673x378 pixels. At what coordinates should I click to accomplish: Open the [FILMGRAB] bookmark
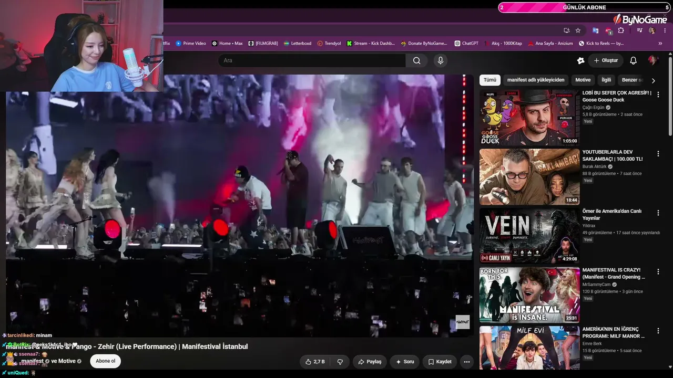pyautogui.click(x=263, y=44)
